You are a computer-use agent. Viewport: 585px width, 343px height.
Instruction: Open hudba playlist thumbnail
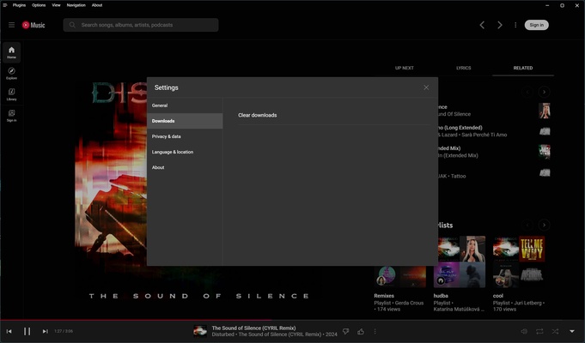pos(460,262)
